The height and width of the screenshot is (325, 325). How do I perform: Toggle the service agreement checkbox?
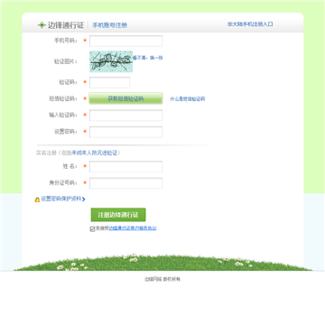(x=92, y=229)
